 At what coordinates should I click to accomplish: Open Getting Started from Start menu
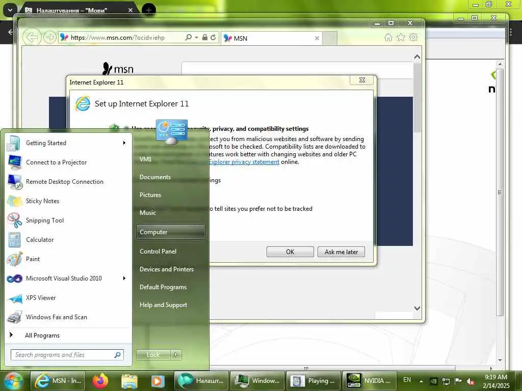point(68,143)
